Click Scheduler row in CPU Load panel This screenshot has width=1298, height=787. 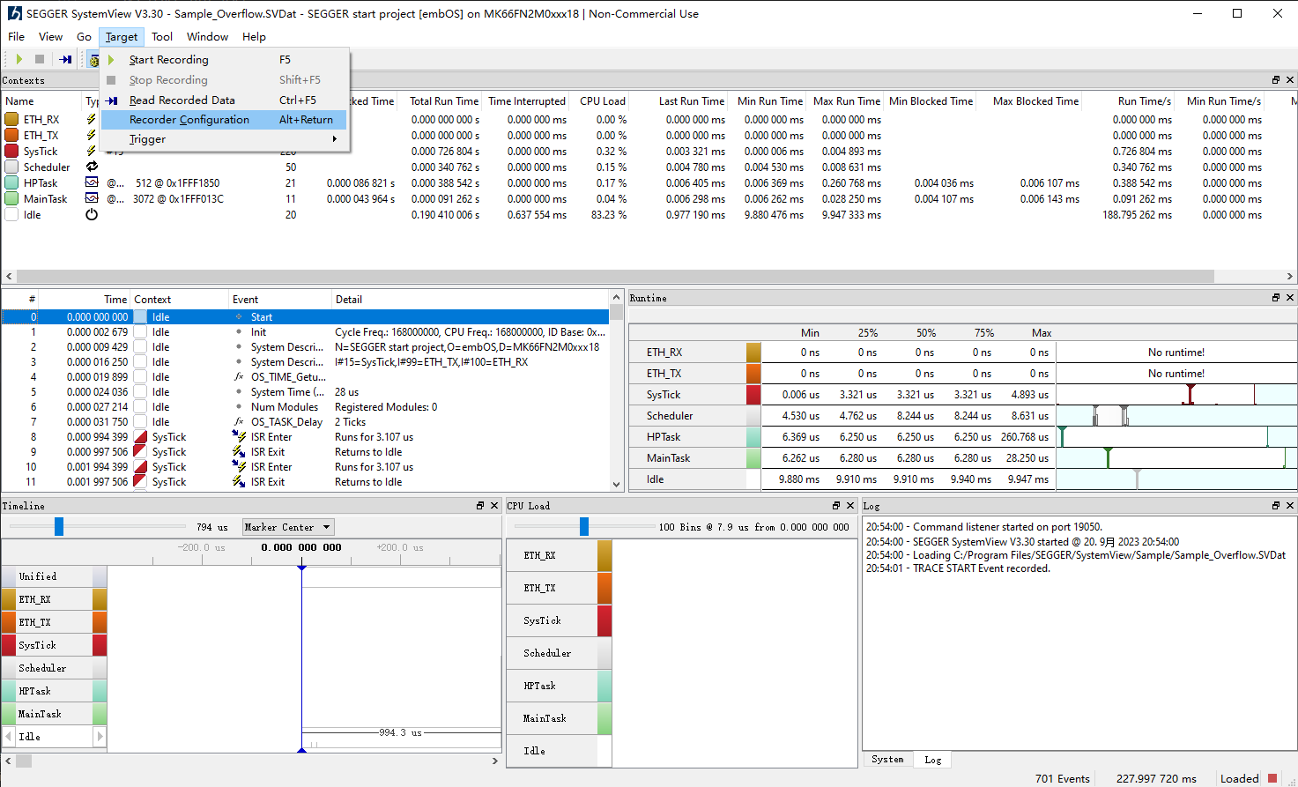click(x=559, y=653)
